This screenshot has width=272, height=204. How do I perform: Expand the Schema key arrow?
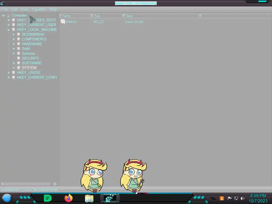[x=14, y=54]
